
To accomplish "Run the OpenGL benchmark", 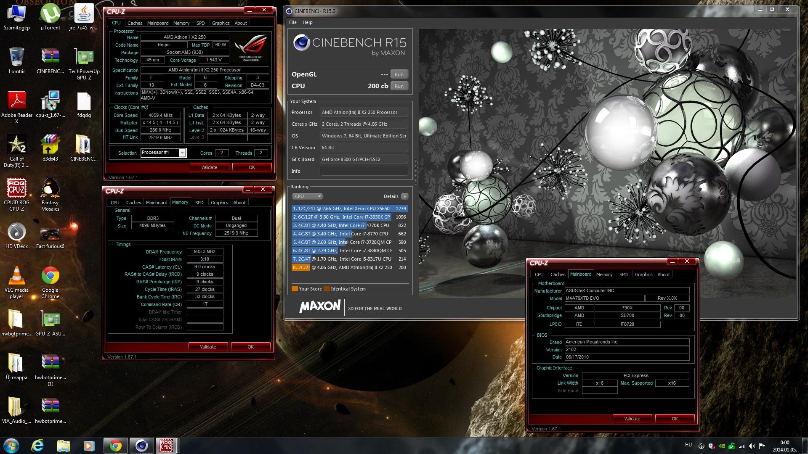I will click(399, 74).
